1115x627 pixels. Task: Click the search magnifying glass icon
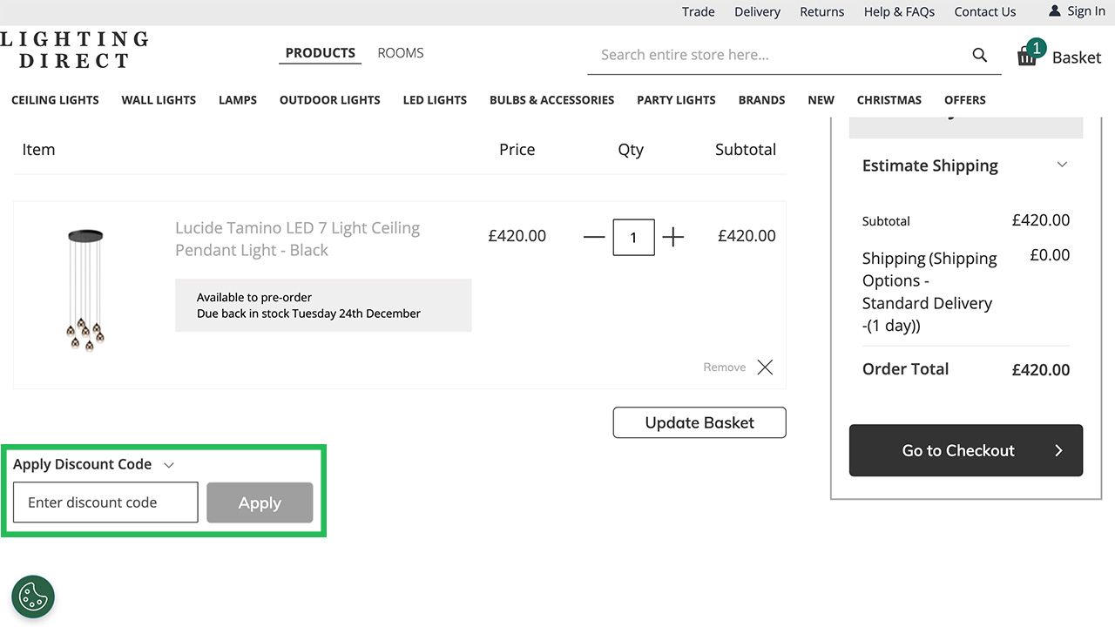[x=979, y=54]
